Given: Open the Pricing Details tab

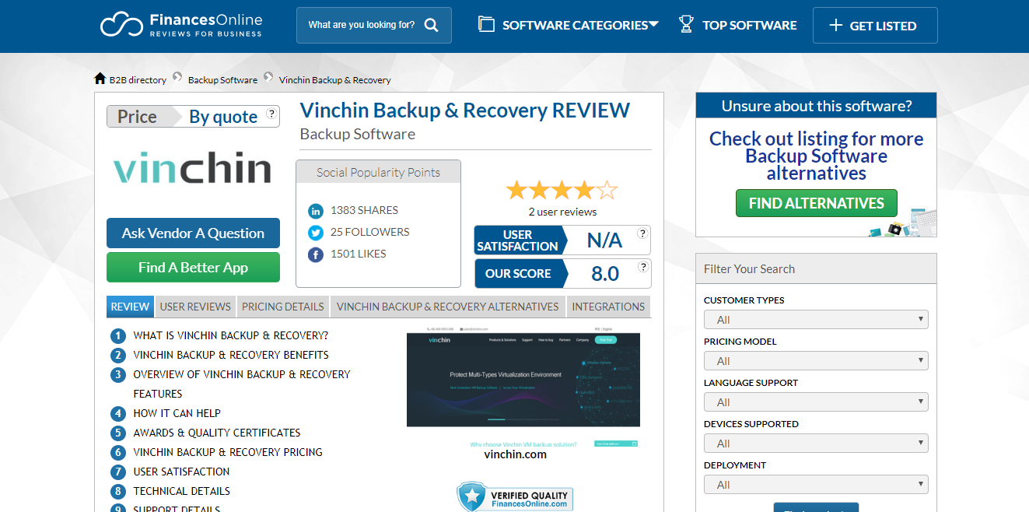Looking at the screenshot, I should pyautogui.click(x=282, y=307).
